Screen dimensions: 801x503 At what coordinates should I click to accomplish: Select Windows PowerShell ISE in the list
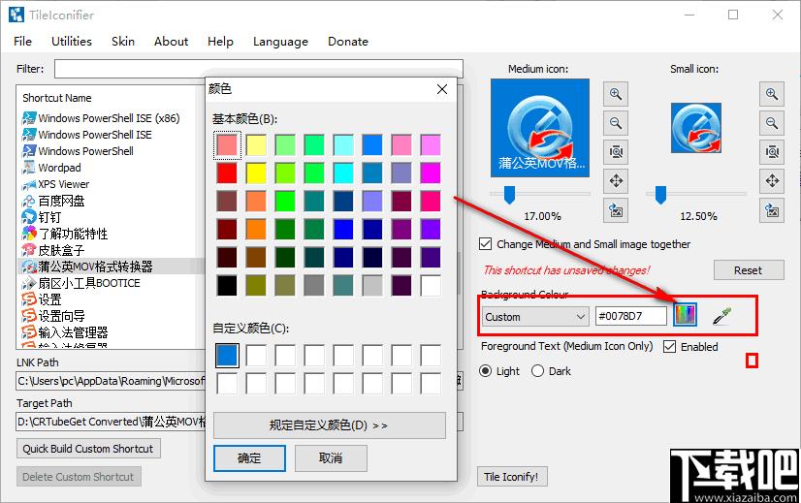[94, 135]
